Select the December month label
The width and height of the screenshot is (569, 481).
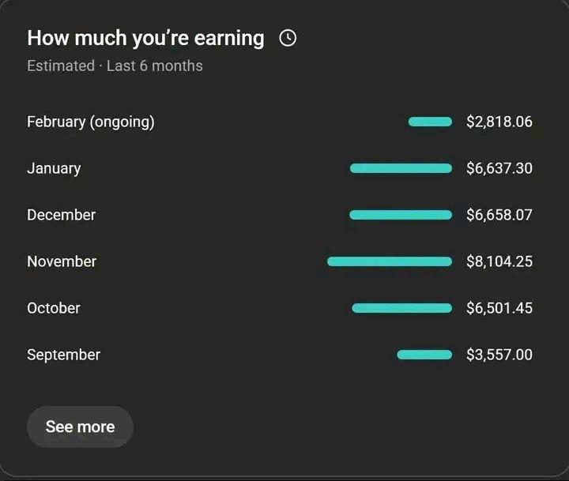pos(61,215)
